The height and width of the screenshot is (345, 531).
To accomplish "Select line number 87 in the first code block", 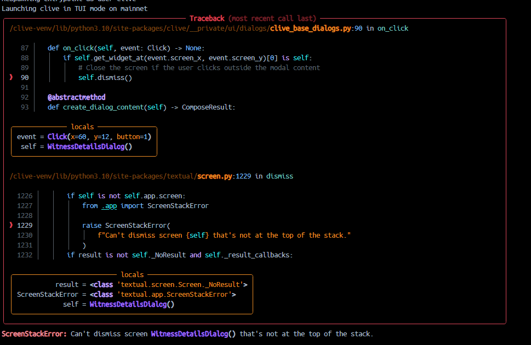I will (x=25, y=48).
